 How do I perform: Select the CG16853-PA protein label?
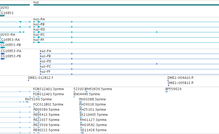tap(11, 51)
